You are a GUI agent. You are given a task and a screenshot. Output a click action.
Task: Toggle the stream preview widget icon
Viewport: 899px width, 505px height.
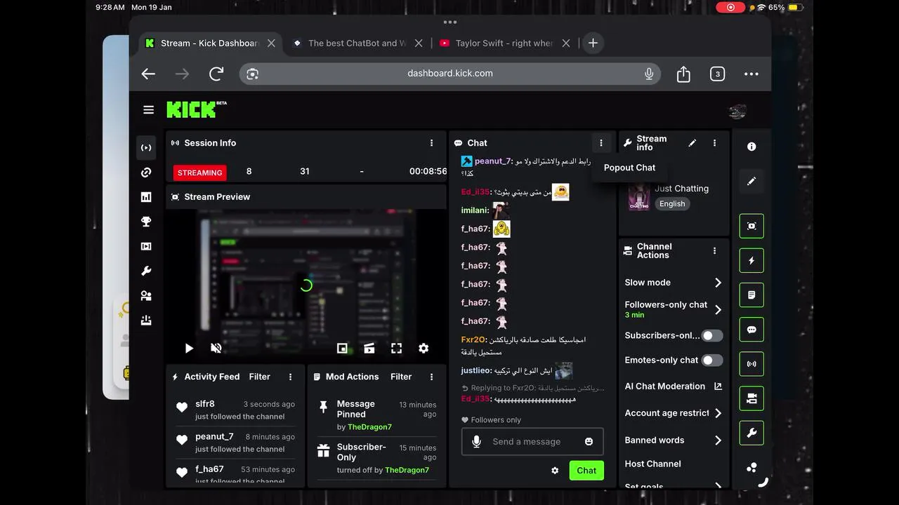click(x=752, y=226)
